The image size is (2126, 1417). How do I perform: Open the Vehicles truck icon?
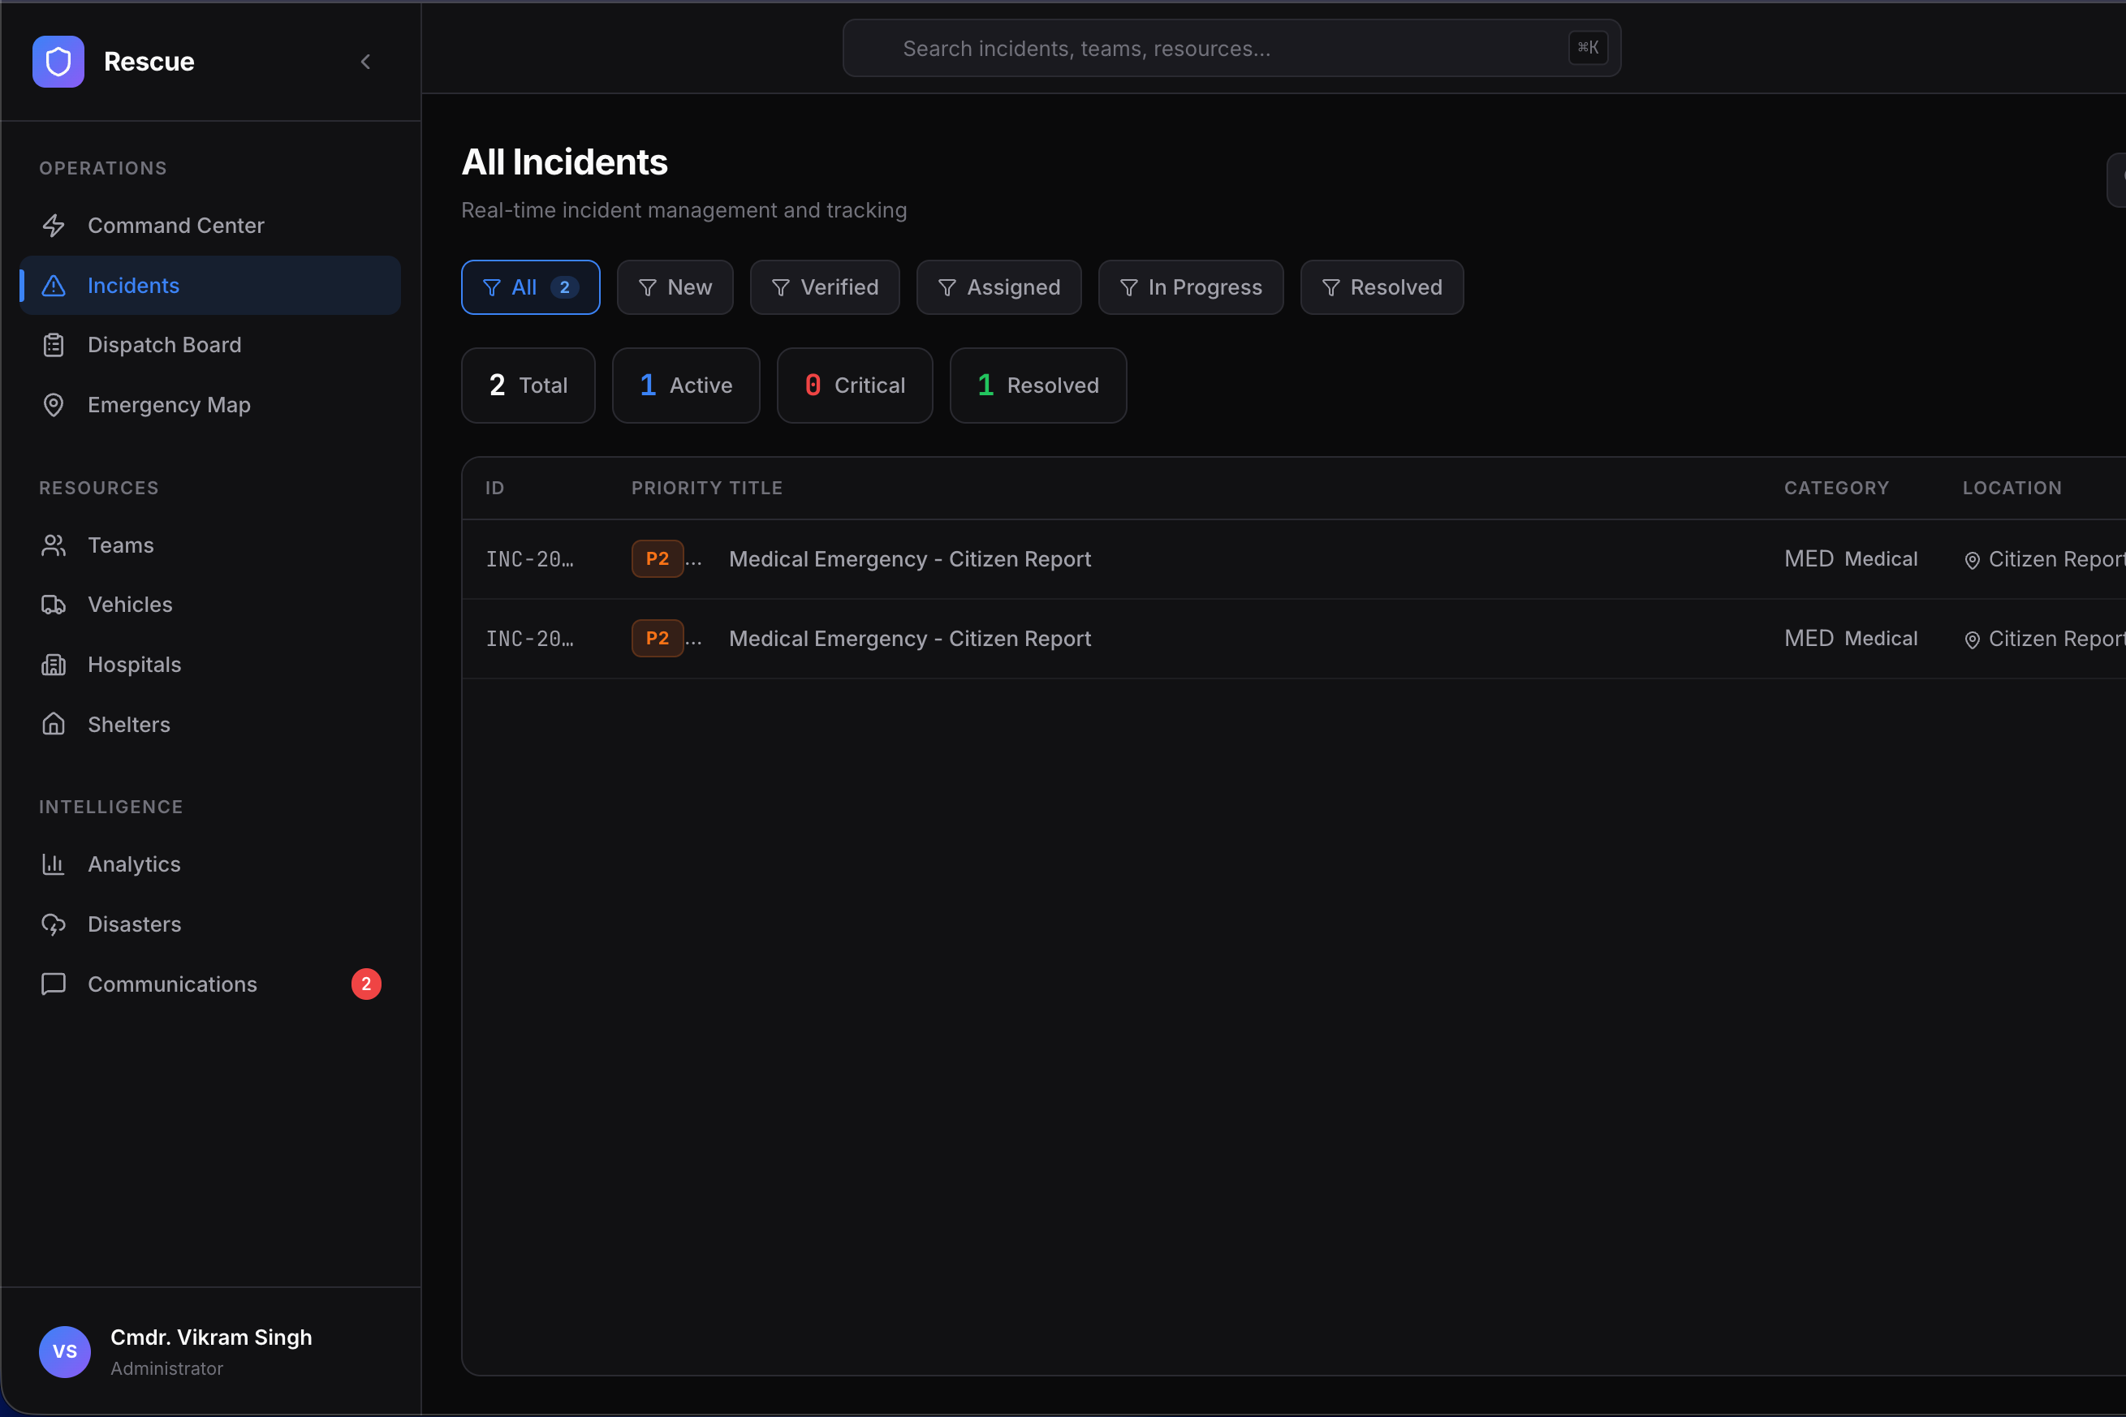(54, 605)
